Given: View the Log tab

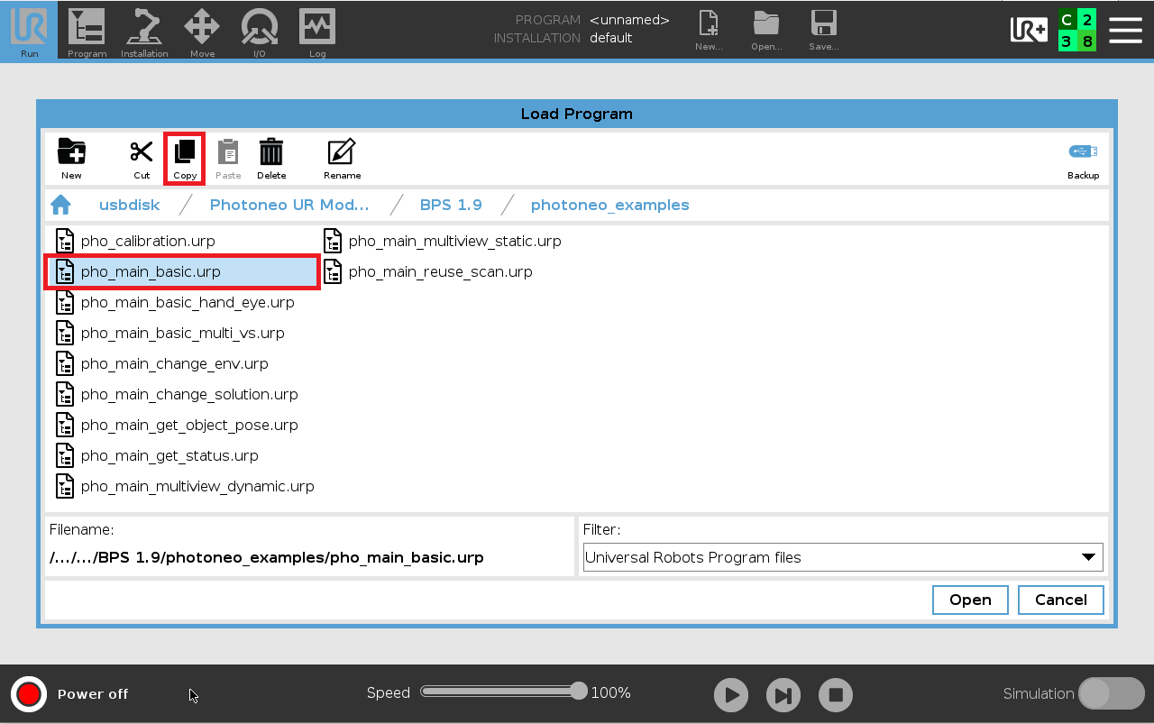Looking at the screenshot, I should (317, 31).
